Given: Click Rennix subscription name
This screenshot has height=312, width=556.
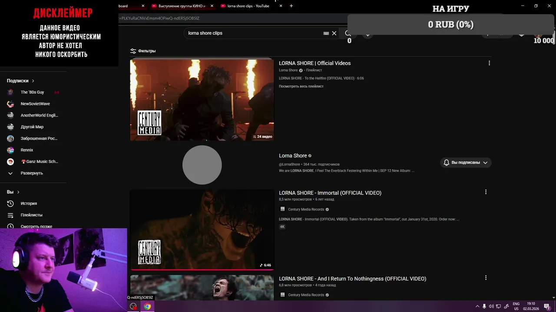Looking at the screenshot, I should pos(27,150).
